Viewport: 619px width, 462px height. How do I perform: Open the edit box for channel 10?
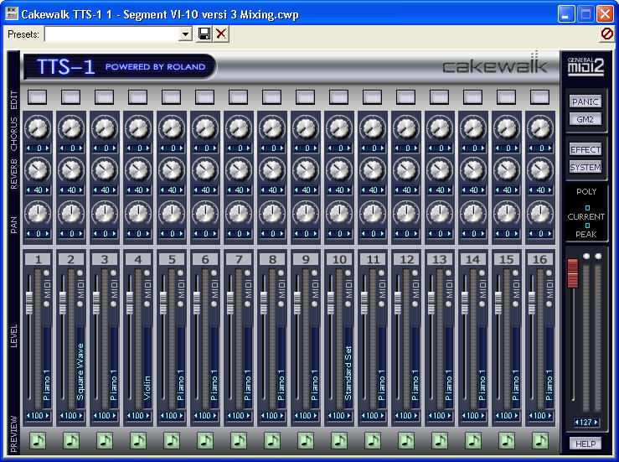point(339,96)
